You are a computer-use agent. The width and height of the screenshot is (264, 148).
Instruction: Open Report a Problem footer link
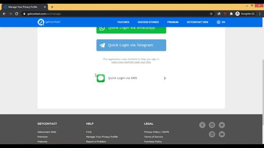[96, 141]
